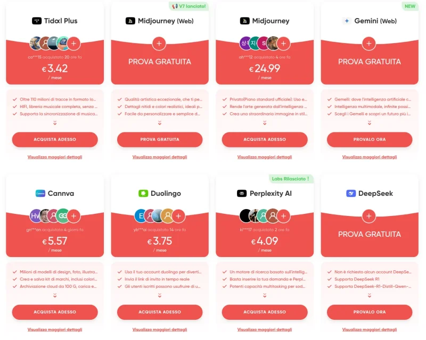This screenshot has width=426, height=340.
Task: Open Visualizza maggiori dettagli for Midjourney €24.99
Action: 265,157
